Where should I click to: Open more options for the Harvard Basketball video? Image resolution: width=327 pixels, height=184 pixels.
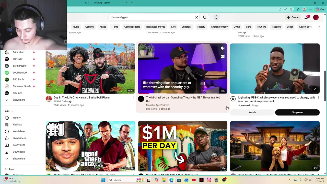[134, 98]
